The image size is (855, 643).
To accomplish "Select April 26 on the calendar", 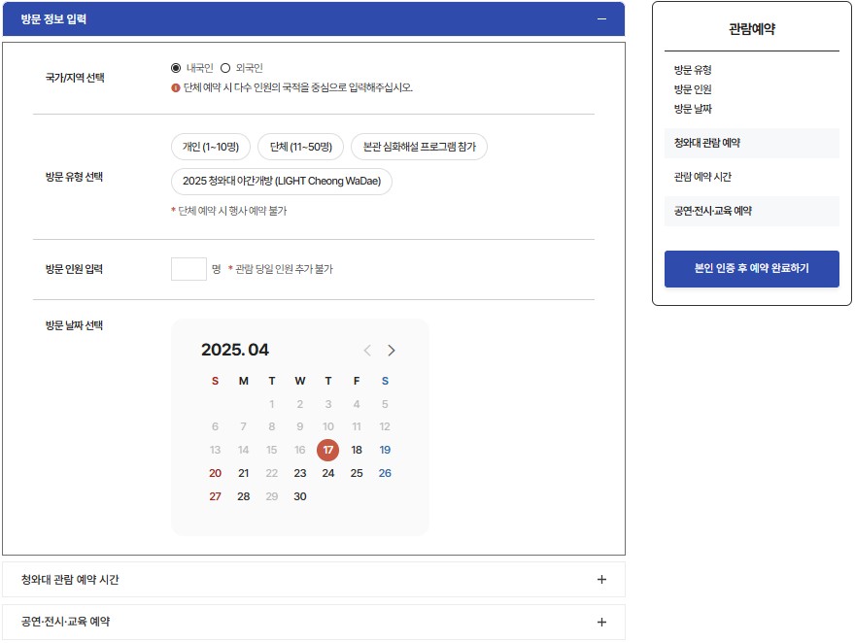I will coord(384,473).
